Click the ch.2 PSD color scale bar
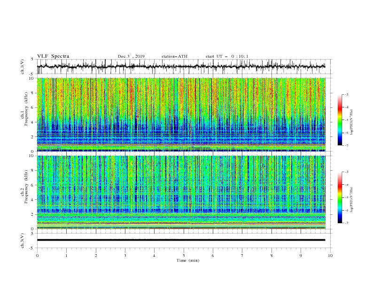This screenshot has height=287, width=372. pyautogui.click(x=340, y=197)
